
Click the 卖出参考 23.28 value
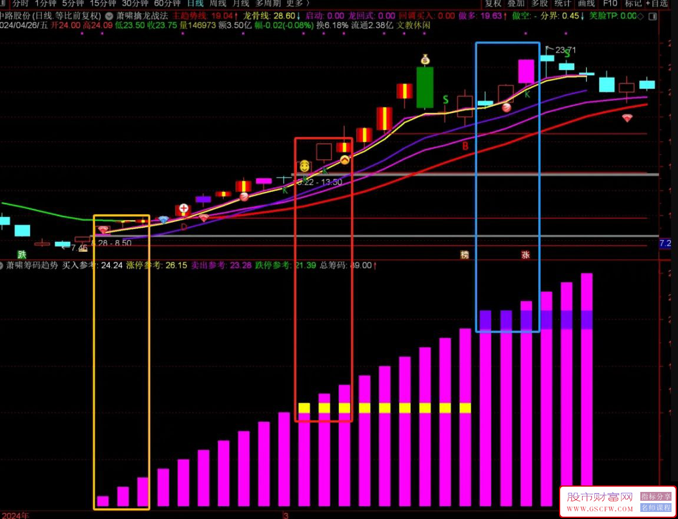pyautogui.click(x=240, y=265)
